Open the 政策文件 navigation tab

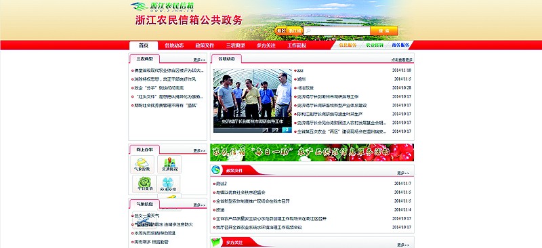(x=205, y=45)
